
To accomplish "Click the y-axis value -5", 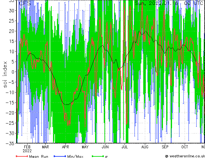I will (x=11, y=82).
